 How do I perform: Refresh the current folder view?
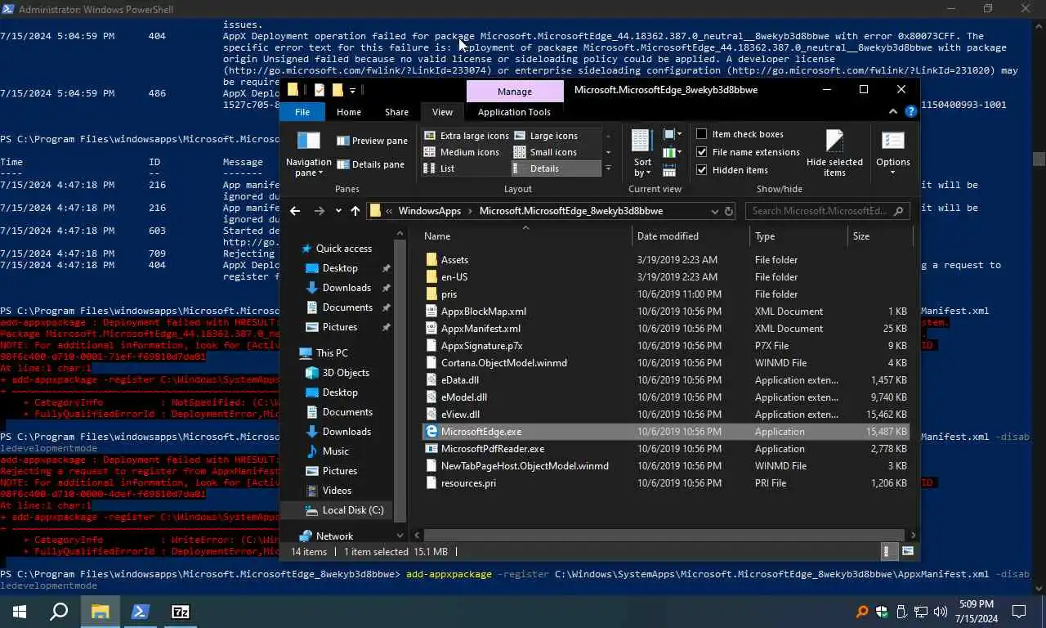point(728,211)
